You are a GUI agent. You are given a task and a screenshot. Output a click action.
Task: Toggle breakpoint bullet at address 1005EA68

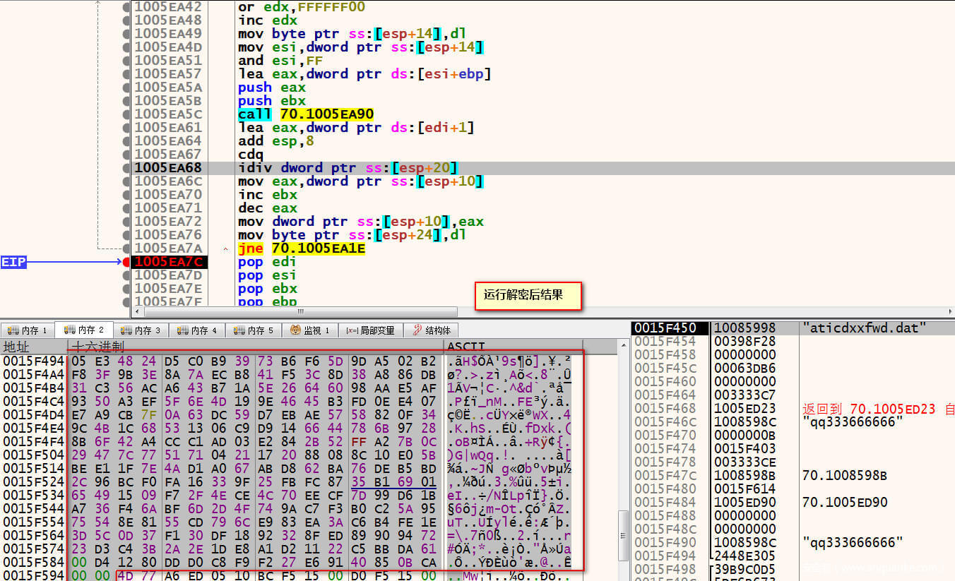[126, 168]
